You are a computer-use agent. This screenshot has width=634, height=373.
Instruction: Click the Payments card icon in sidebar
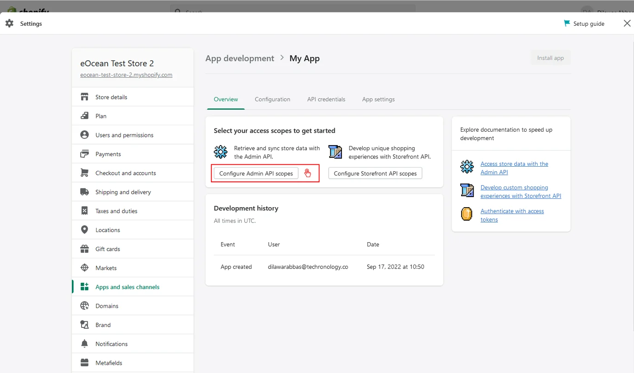click(84, 154)
